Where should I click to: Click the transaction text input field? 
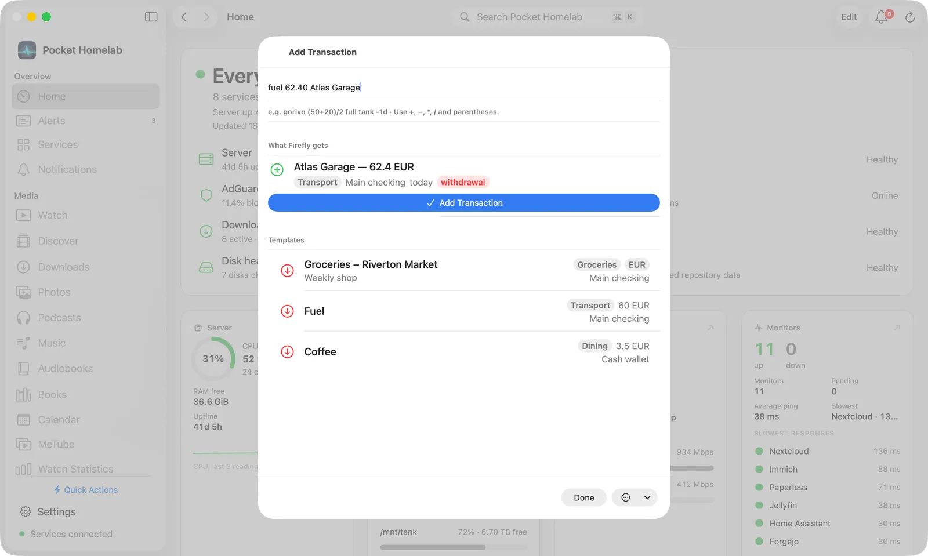tap(464, 88)
